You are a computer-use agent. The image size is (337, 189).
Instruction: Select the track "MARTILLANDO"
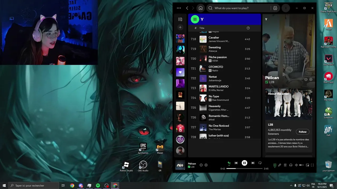[x=224, y=88]
